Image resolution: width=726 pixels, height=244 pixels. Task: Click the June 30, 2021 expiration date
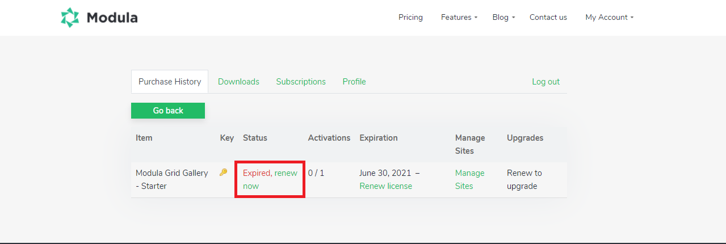pos(386,173)
